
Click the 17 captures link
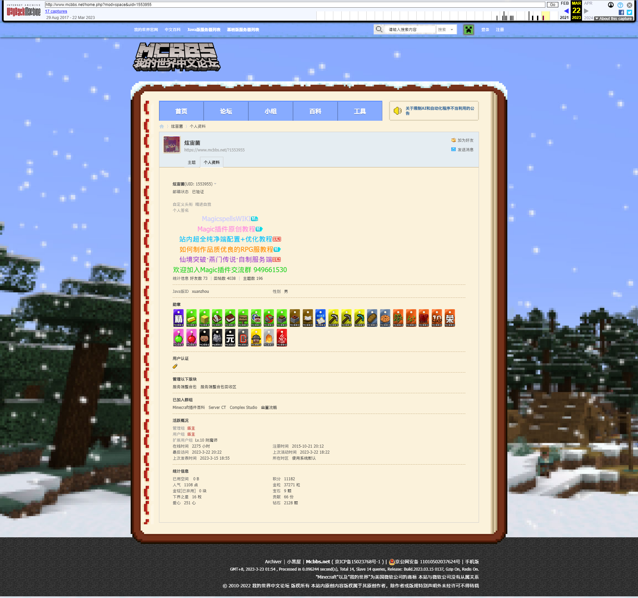pyautogui.click(x=56, y=11)
